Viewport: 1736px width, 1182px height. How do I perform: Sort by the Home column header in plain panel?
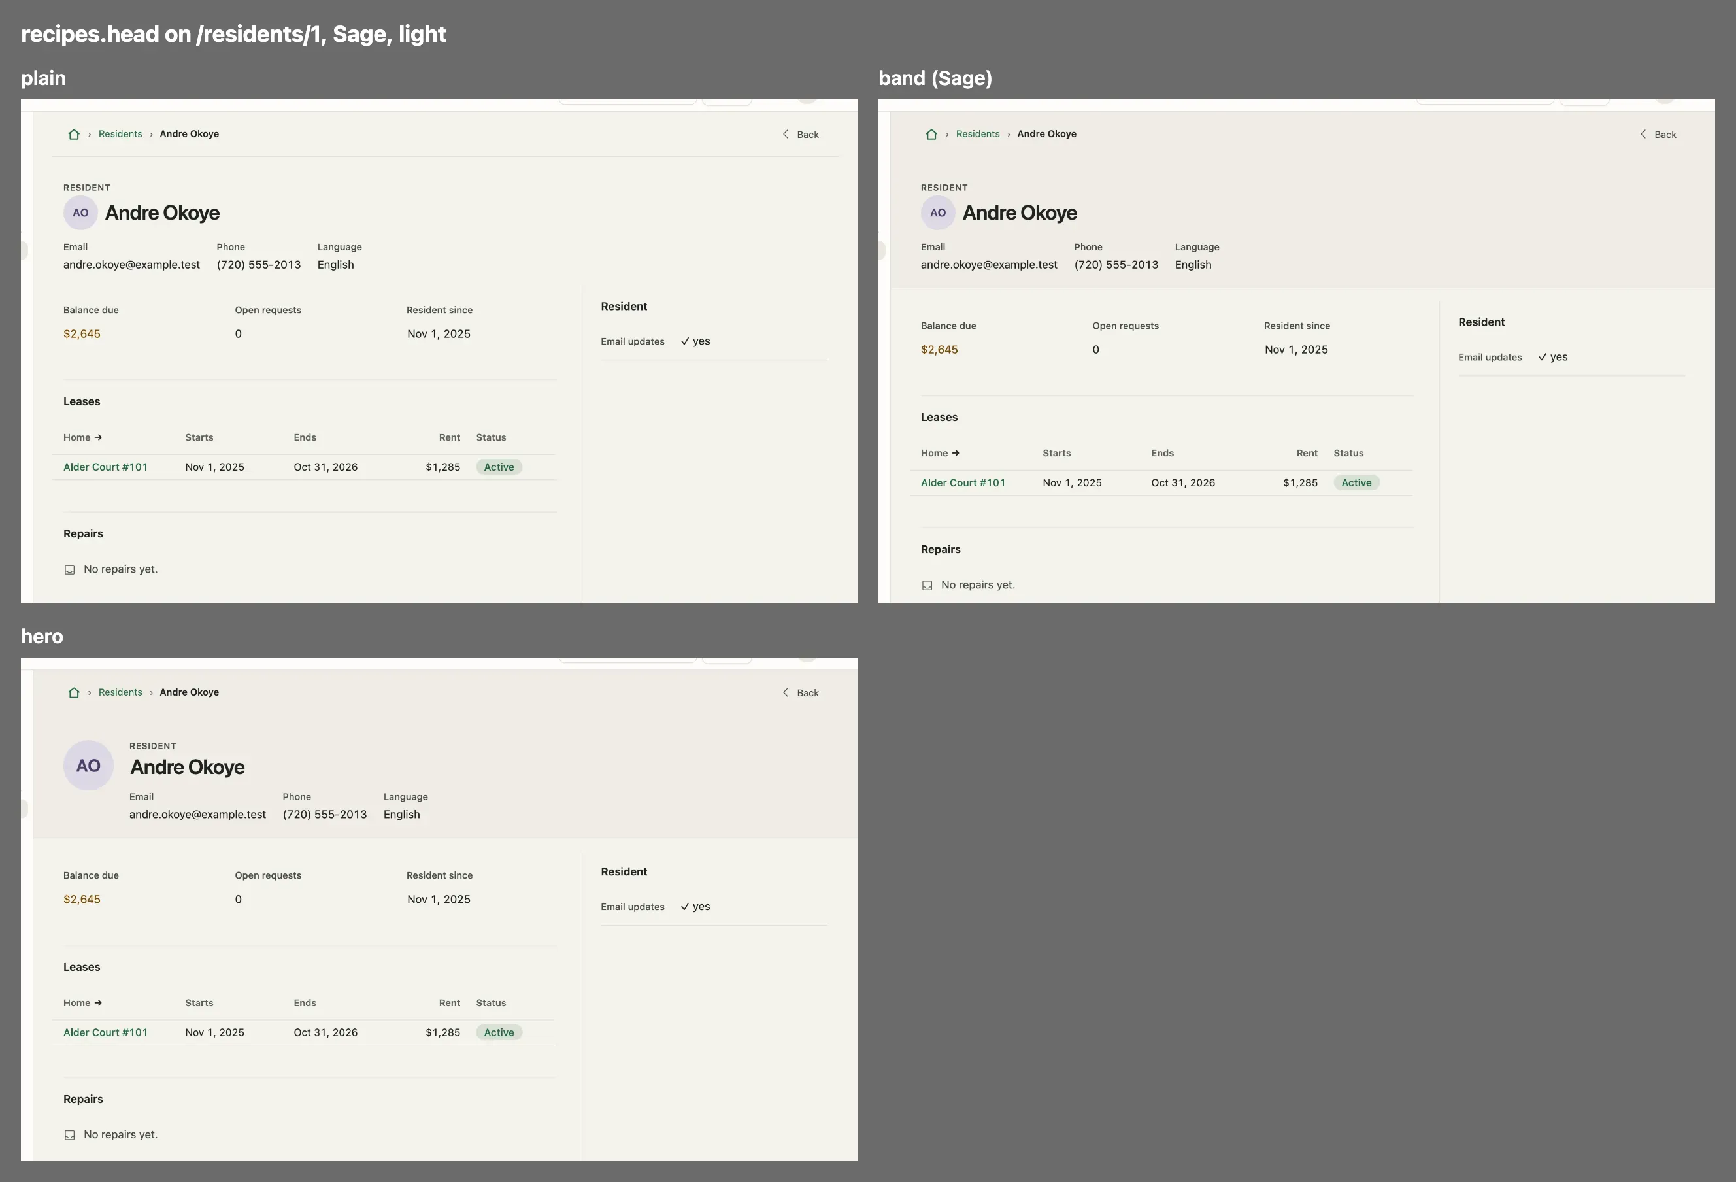pos(83,437)
